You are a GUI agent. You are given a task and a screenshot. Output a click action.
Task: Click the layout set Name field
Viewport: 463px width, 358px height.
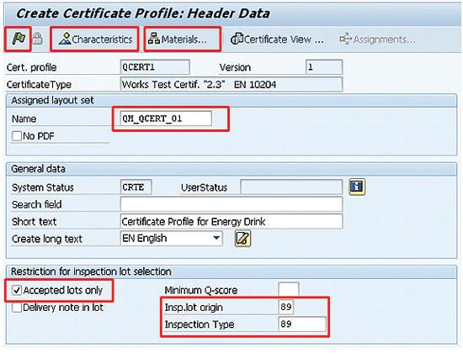166,118
